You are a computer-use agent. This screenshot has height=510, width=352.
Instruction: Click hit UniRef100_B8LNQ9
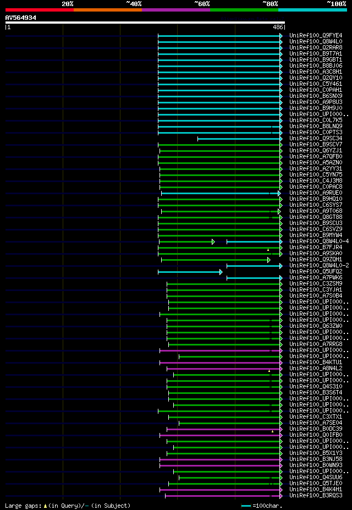[316, 126]
